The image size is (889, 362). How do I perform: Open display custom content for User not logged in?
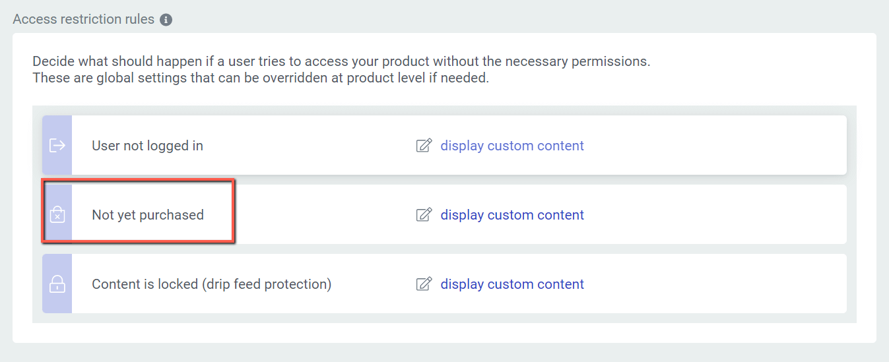click(512, 146)
